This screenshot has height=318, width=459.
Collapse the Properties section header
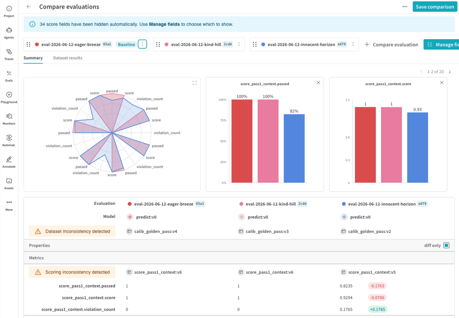[x=239, y=245]
